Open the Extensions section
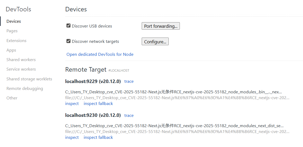 click(16, 41)
